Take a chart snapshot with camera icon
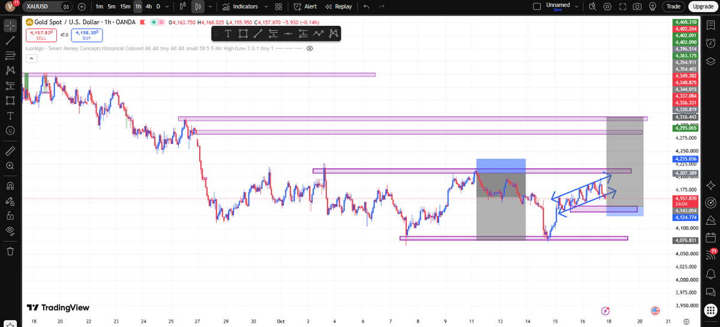The image size is (720, 327). click(x=637, y=7)
